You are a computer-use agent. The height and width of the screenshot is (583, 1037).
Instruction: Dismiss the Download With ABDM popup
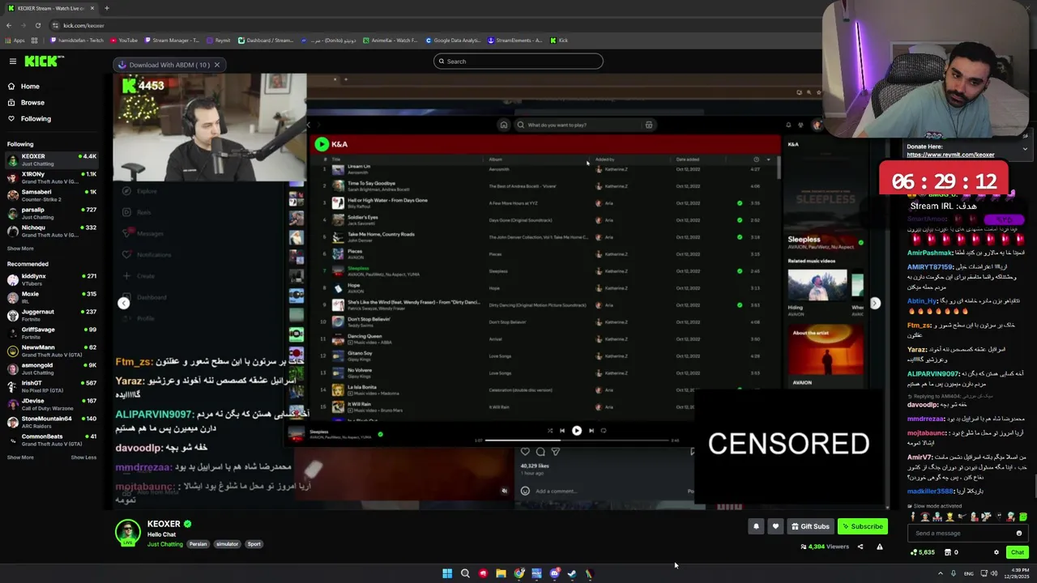pyautogui.click(x=216, y=65)
